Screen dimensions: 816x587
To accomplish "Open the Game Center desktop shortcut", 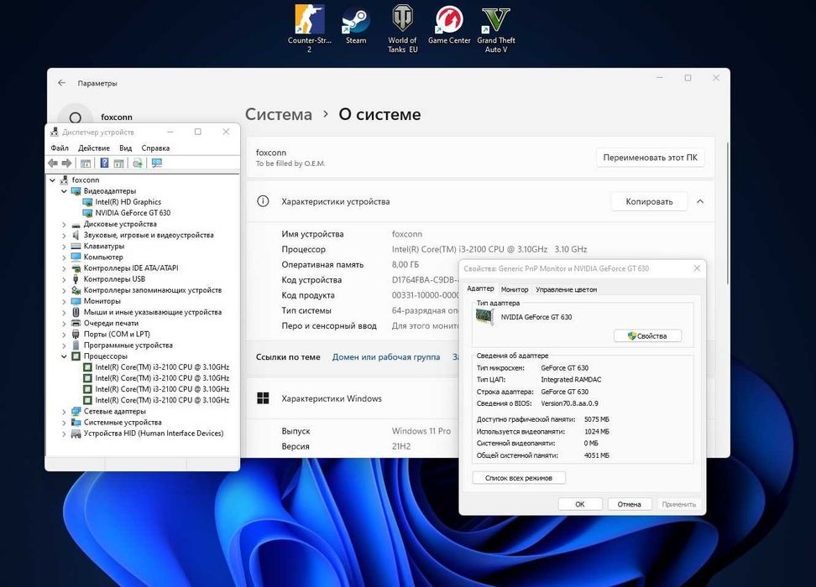I will click(x=449, y=25).
